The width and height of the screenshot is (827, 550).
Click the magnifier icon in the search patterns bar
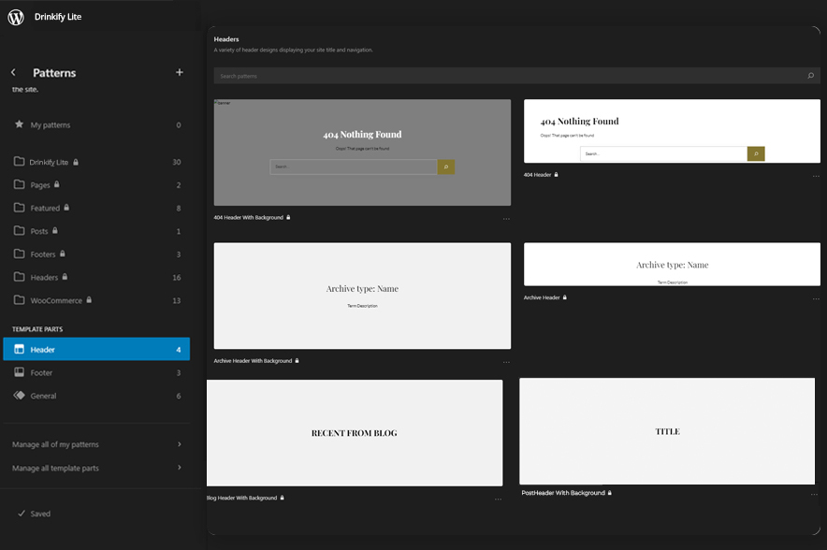(810, 76)
